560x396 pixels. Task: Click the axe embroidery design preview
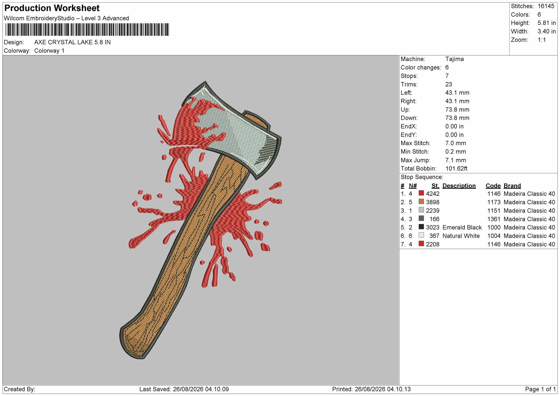click(201, 220)
